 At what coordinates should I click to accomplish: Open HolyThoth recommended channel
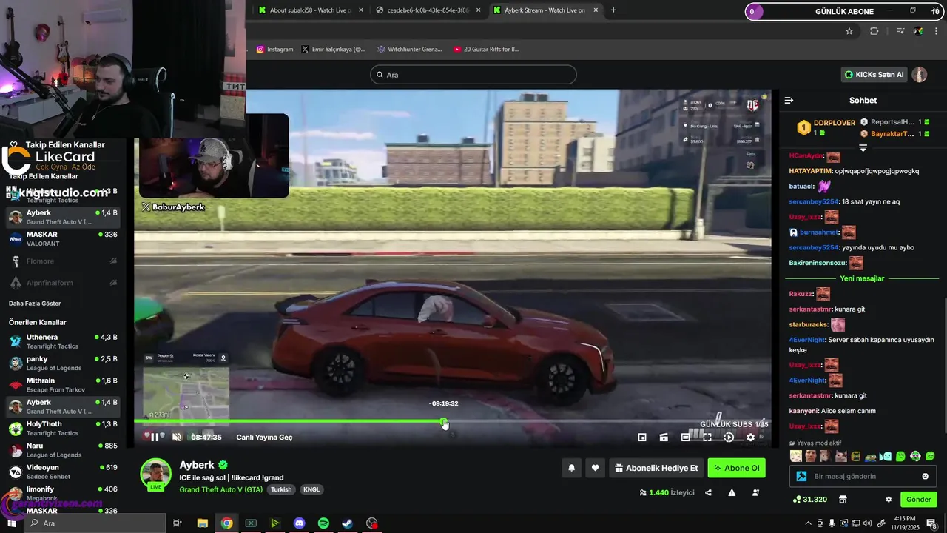coord(63,428)
